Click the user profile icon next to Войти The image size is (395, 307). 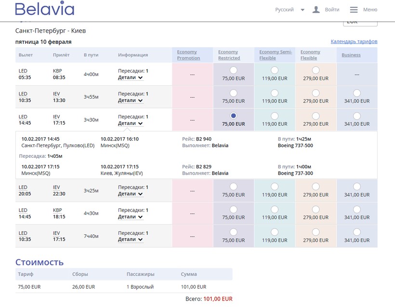[316, 10]
